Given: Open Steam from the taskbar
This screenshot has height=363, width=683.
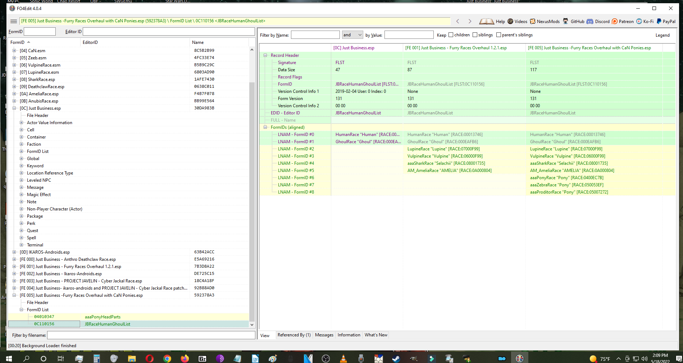Looking at the screenshot, I should click(x=396, y=358).
